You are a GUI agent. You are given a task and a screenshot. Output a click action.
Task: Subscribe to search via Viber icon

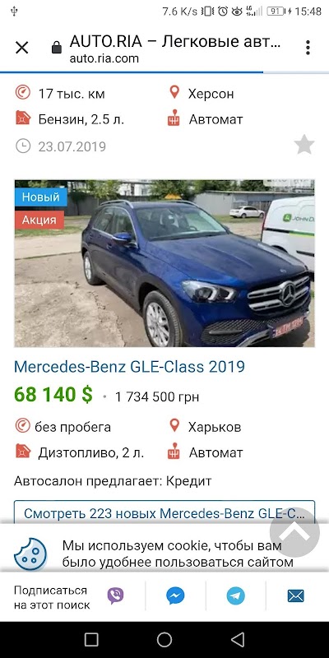pos(115,595)
